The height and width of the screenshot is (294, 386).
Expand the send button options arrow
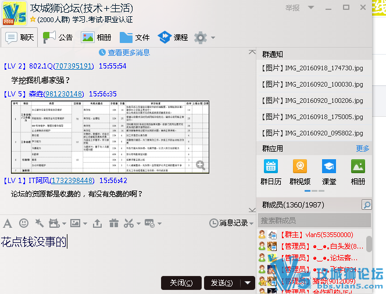click(248, 283)
